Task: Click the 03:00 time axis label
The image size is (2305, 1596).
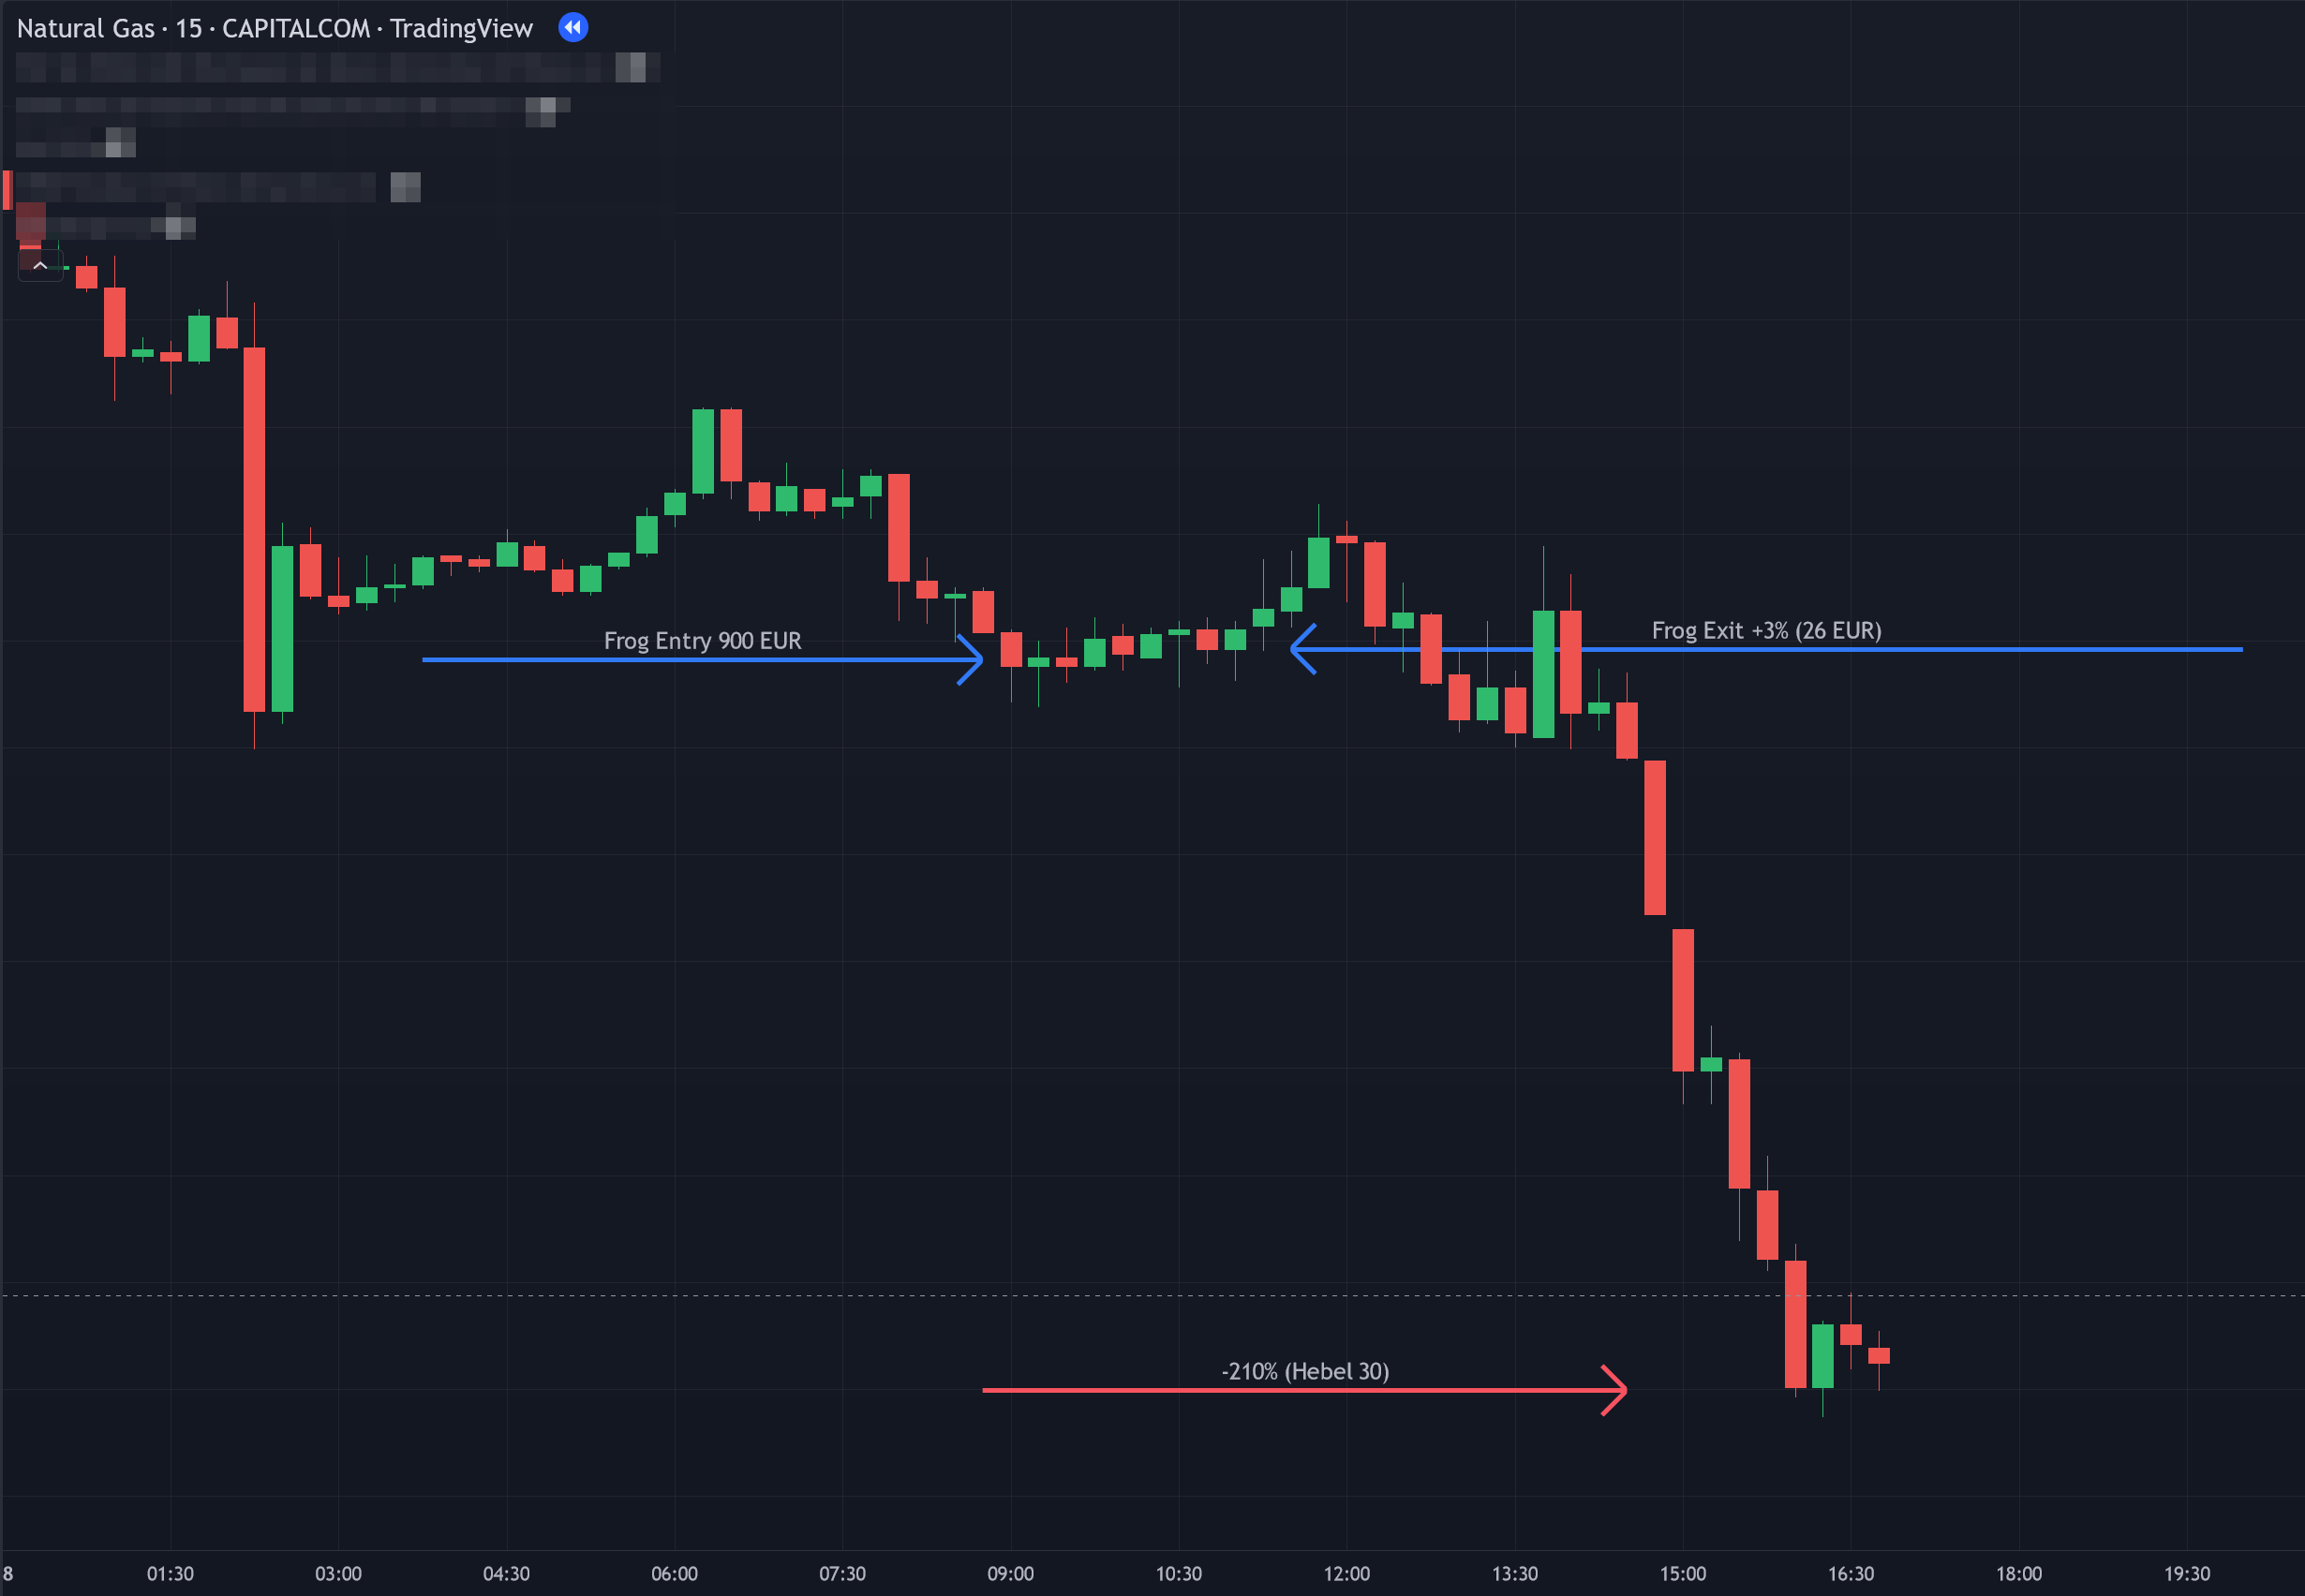Action: tap(338, 1574)
